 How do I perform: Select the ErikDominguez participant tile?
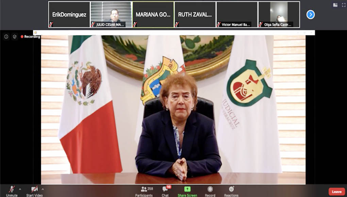pyautogui.click(x=69, y=15)
